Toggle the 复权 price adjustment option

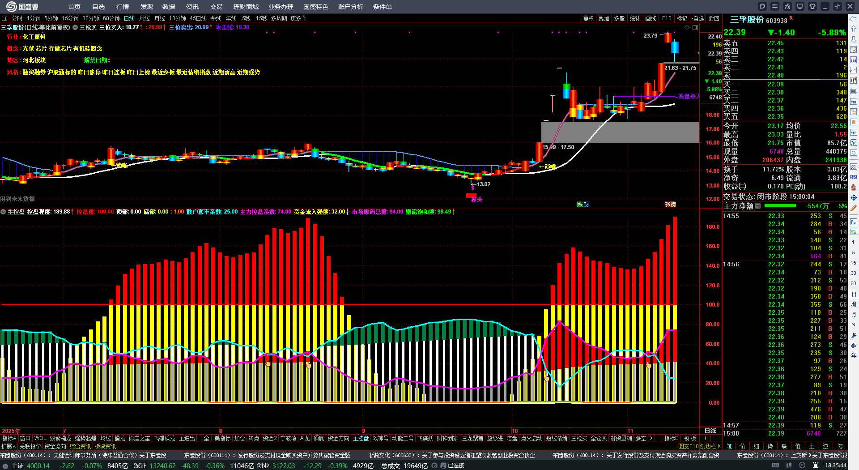(x=588, y=18)
